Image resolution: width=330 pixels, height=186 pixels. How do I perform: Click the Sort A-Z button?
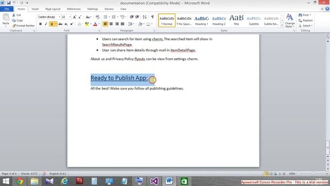144,17
